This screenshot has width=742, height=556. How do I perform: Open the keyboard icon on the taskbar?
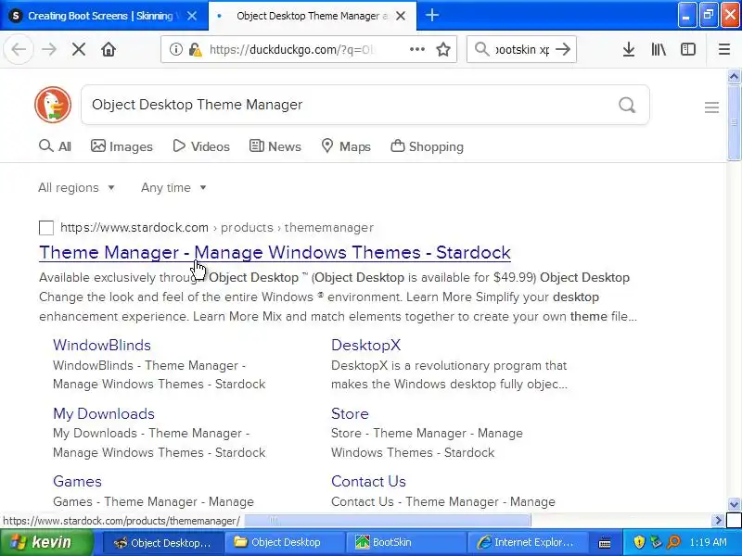coord(605,543)
